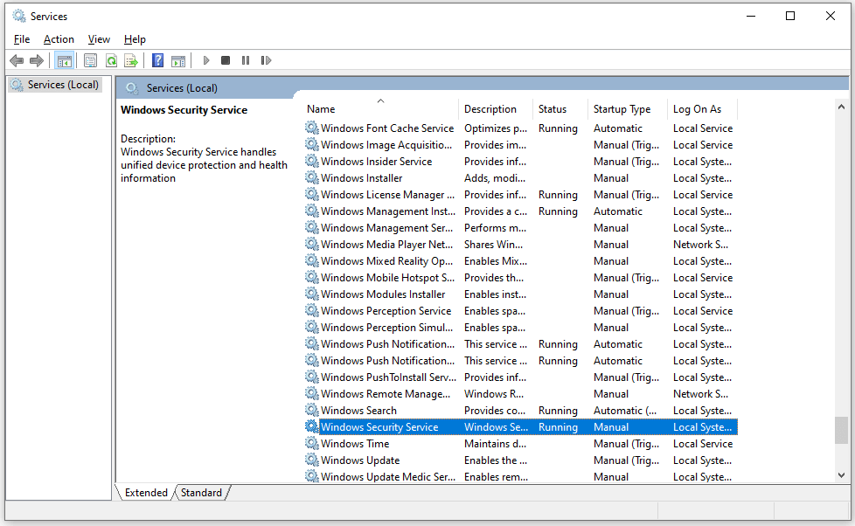Click the gear icon of Windows Perception Service
Viewport: 855px width, 526px height.
tap(312, 311)
